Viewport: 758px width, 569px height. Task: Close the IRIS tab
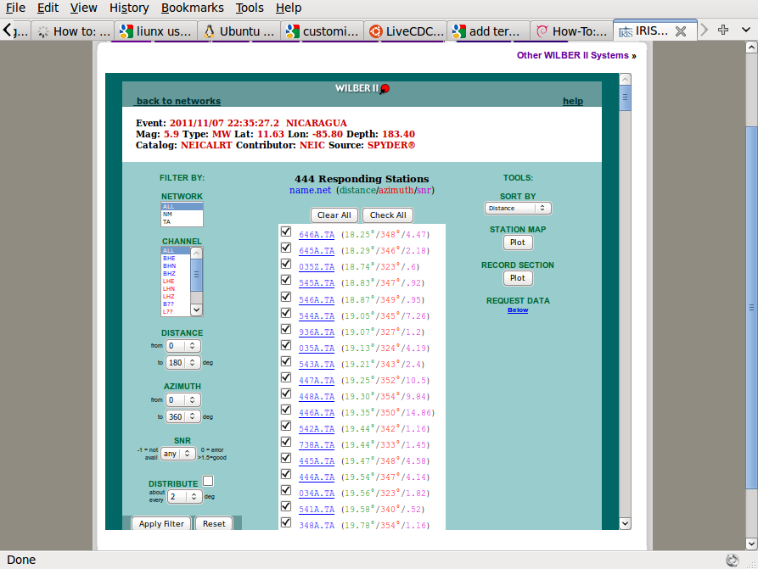coord(681,31)
